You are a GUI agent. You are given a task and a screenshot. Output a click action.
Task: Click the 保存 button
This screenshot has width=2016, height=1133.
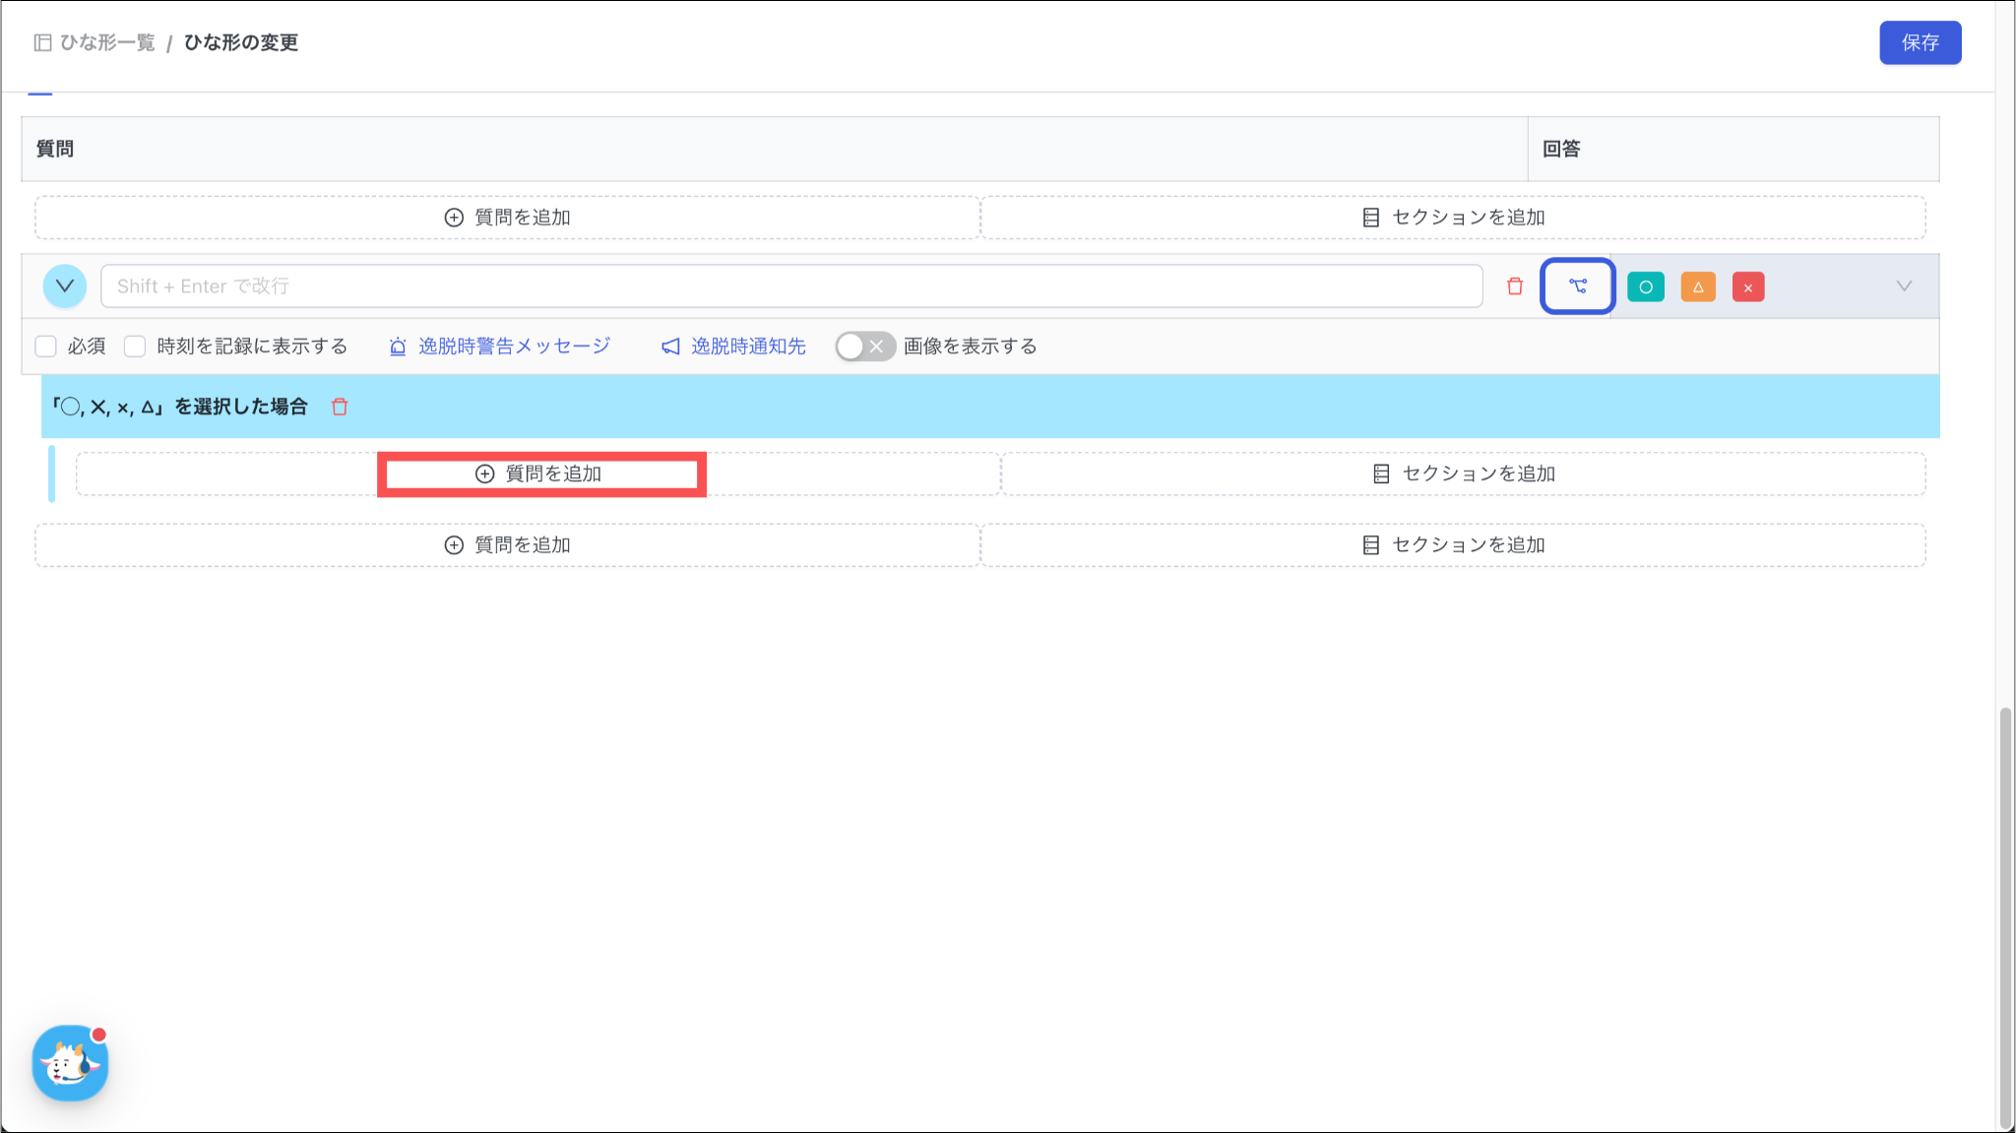point(1920,42)
